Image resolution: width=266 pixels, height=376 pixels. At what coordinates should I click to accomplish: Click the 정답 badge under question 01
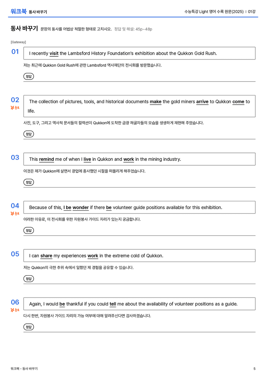click(x=28, y=76)
